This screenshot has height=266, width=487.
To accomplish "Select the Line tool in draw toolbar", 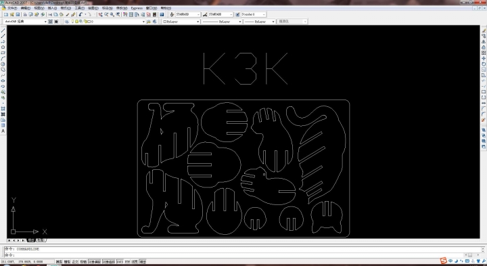I will pos(3,30).
